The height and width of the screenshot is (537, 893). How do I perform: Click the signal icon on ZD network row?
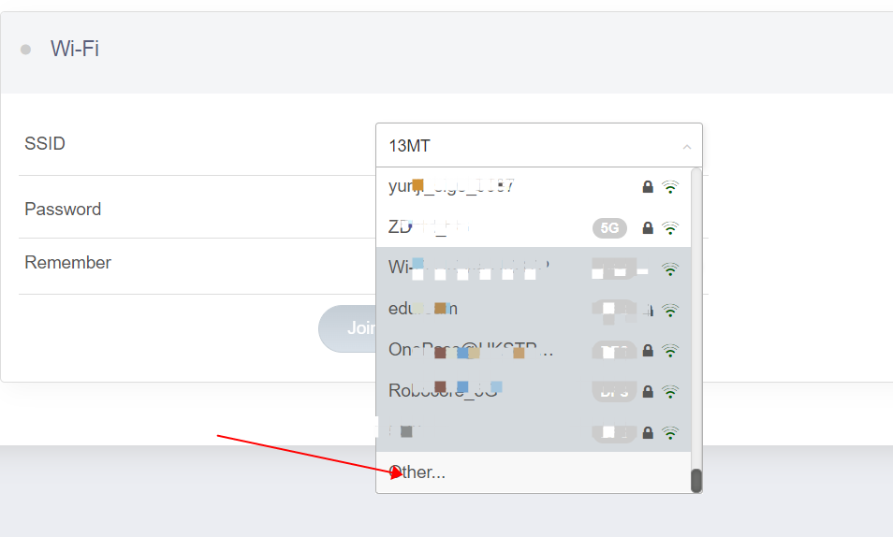click(670, 227)
